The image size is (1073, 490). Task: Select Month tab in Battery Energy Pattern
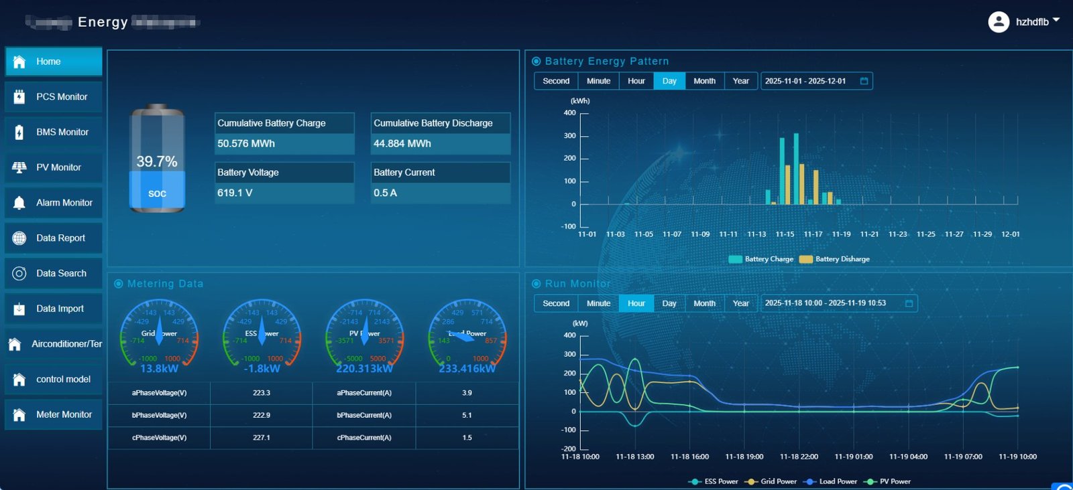(x=704, y=81)
